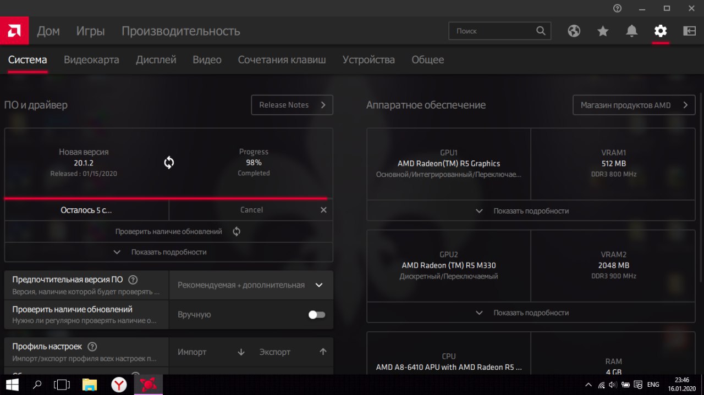Open the Производительность tab
The width and height of the screenshot is (704, 395).
click(180, 31)
